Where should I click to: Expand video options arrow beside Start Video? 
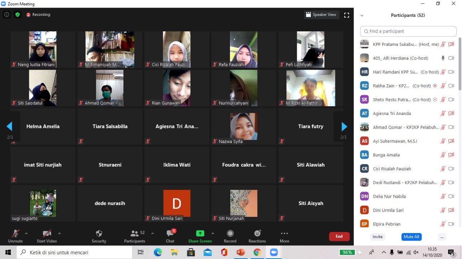point(60,233)
